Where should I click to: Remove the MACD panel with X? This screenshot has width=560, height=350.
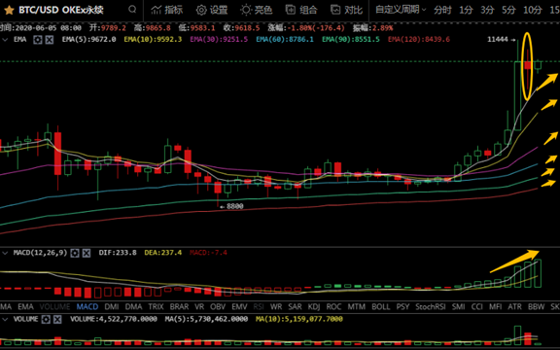pos(87,253)
